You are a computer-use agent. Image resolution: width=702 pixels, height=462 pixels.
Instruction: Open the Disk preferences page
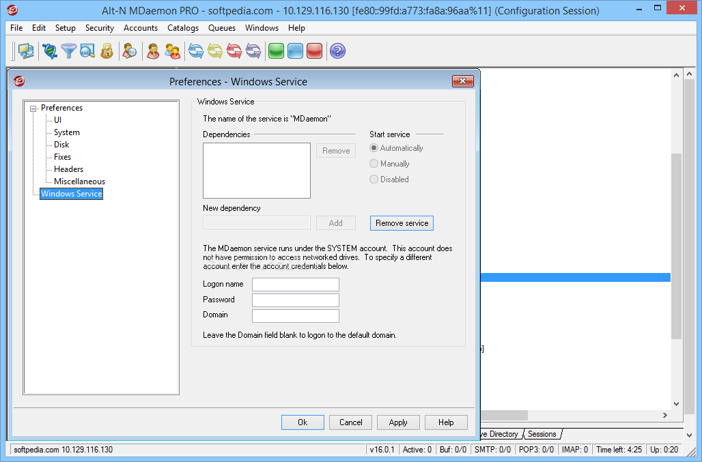(x=61, y=145)
